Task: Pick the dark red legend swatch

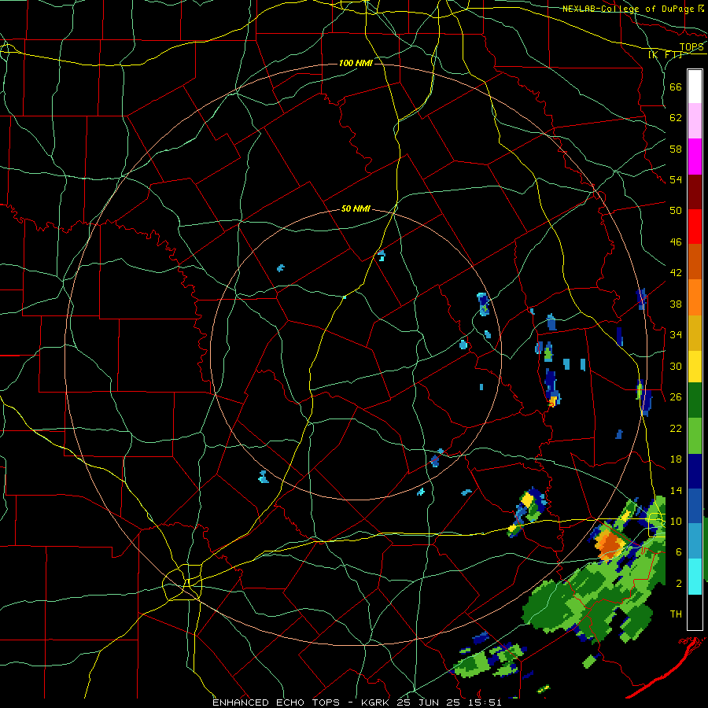Action: tap(695, 191)
